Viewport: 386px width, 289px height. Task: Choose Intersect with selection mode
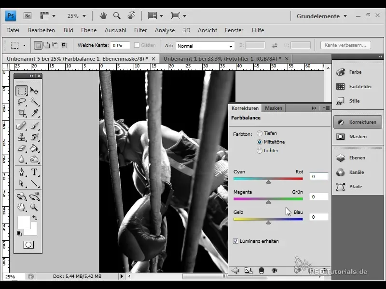[x=64, y=45]
